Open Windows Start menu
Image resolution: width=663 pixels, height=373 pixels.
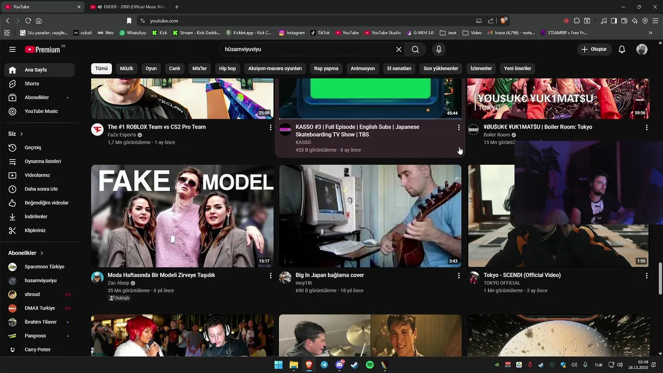(278, 365)
